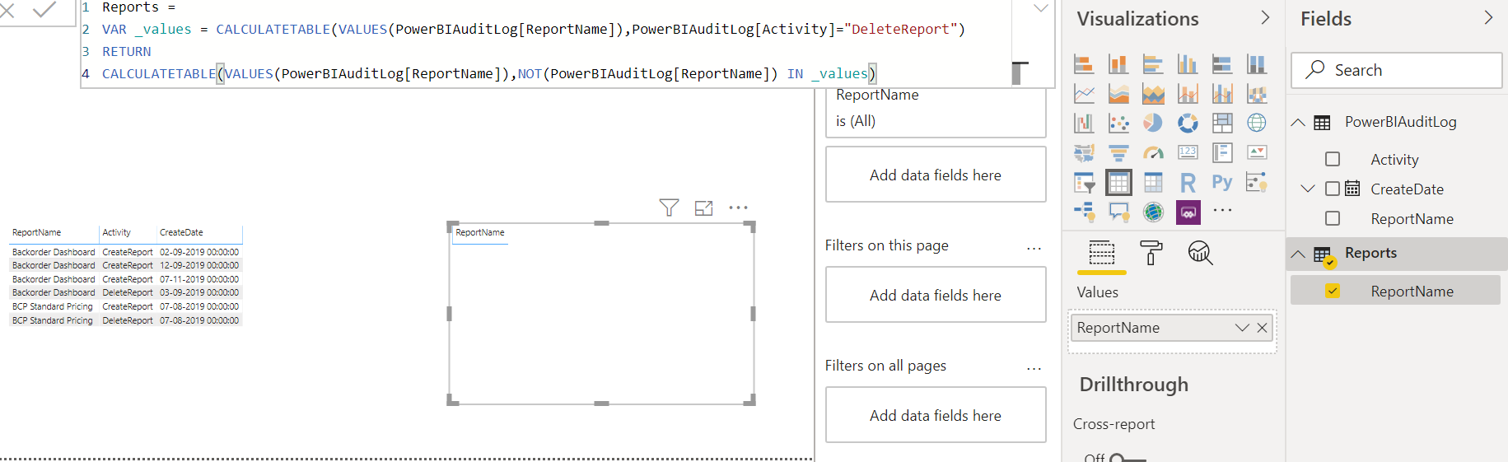Select the key influencers visual
Viewport: 1508px width, 462px height.
[1257, 182]
